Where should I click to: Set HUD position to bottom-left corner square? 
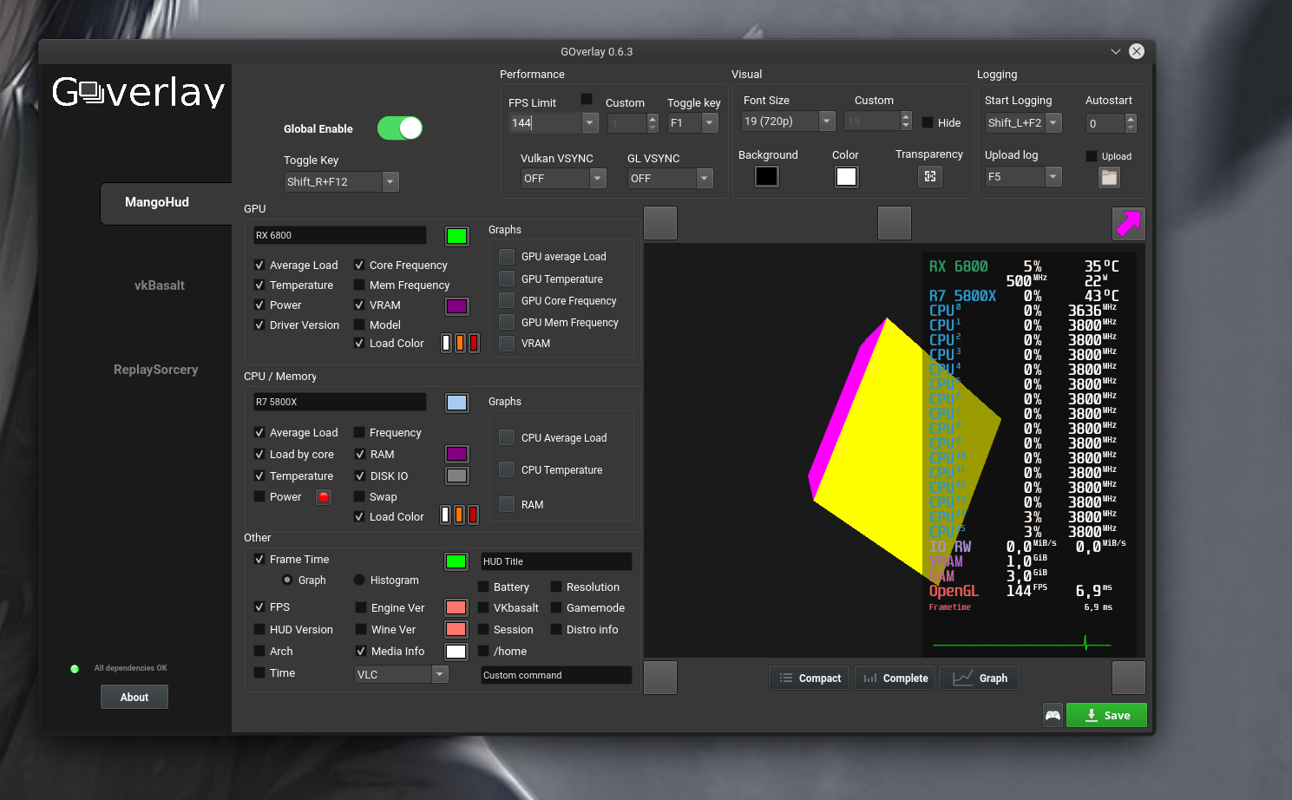click(660, 678)
